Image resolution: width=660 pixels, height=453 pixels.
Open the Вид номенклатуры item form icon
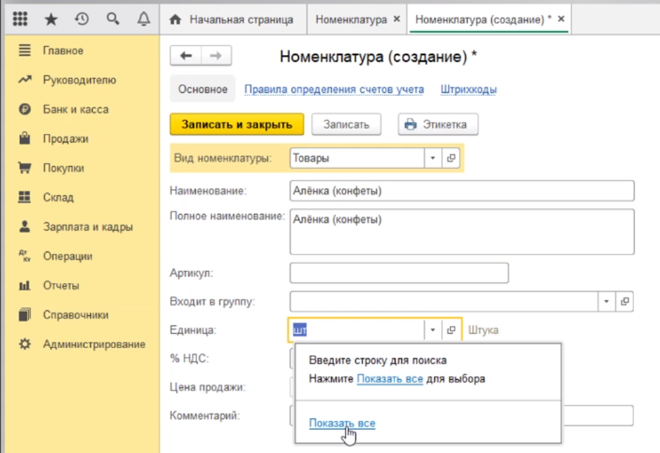point(451,158)
